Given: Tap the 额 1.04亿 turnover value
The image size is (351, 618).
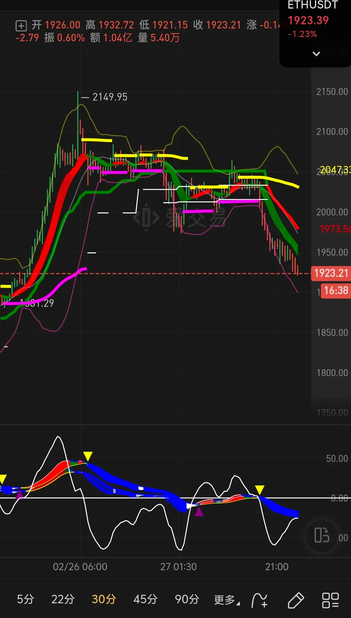Looking at the screenshot, I should pyautogui.click(x=111, y=38).
